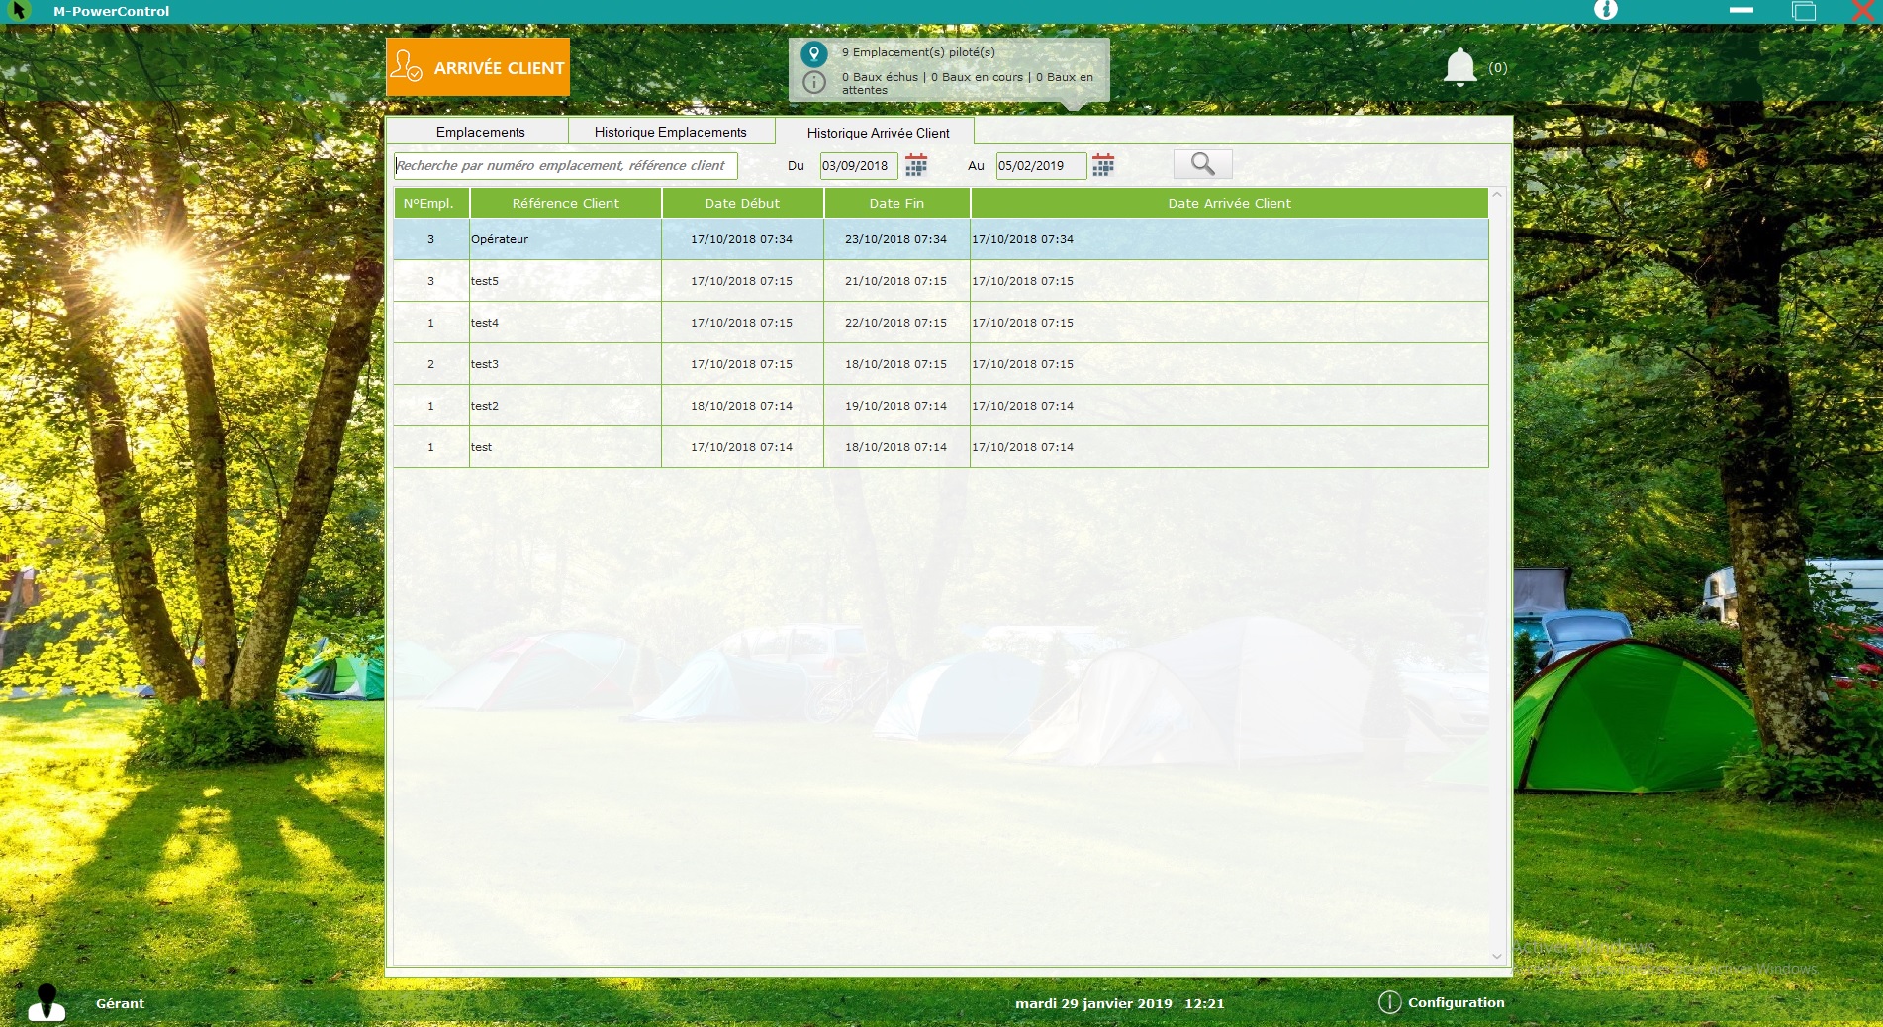Screen dimensions: 1883x1027
Task: Click the scrollbar down arrow in table
Action: click(x=1496, y=956)
